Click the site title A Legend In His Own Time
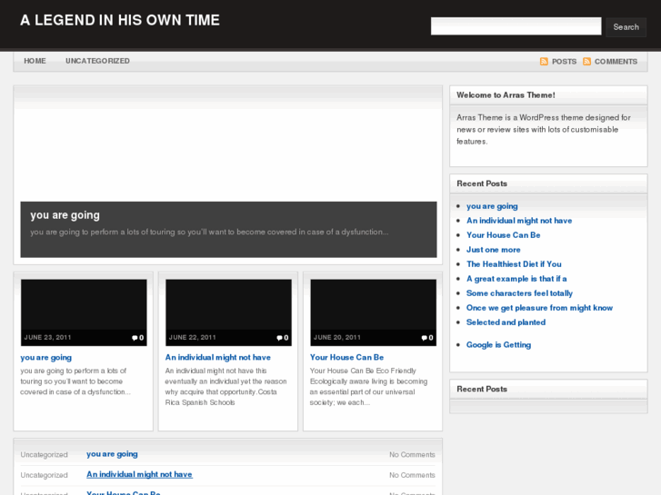Image resolution: width=661 pixels, height=495 pixels. [x=120, y=20]
